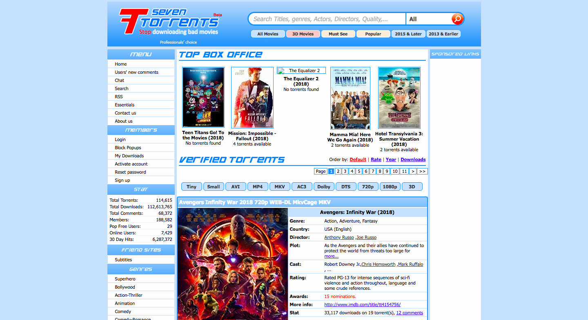Filter torrents by 3D

coord(412,187)
